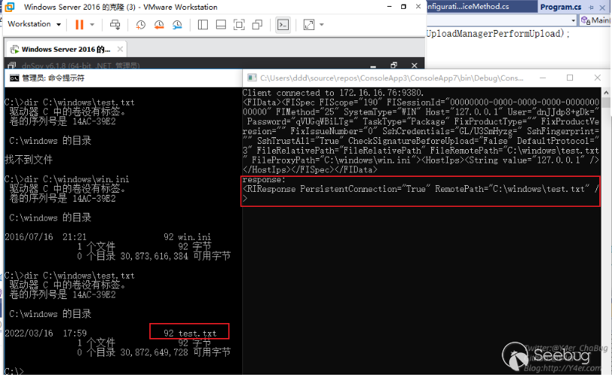The image size is (612, 377).
Task: Click the SshTrustAll="True" attribute text
Action: (x=300, y=141)
